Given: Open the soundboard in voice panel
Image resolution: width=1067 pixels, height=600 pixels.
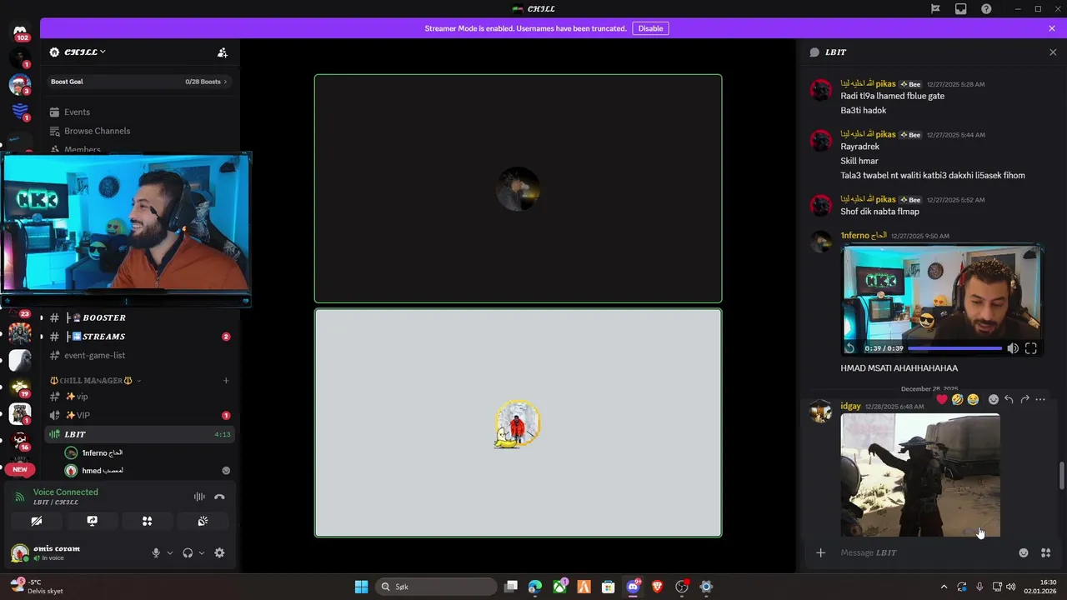Looking at the screenshot, I should click(203, 521).
